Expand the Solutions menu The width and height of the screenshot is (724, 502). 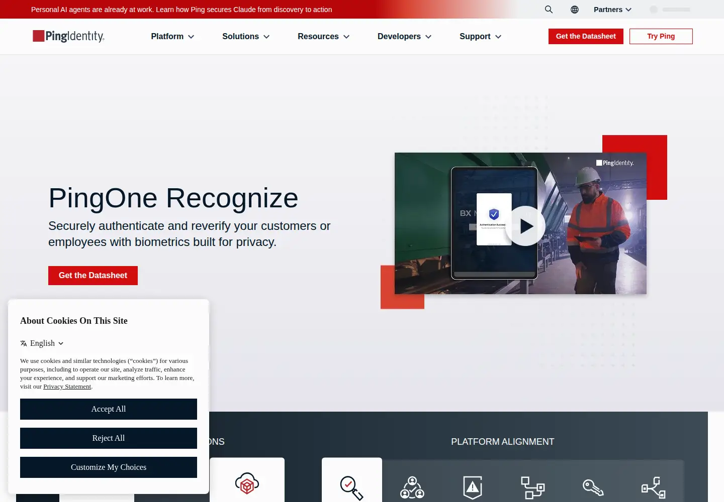click(246, 37)
